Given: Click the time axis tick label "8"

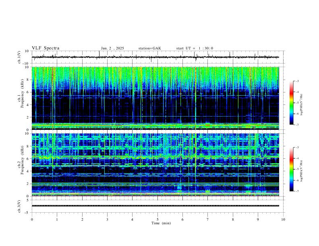Looking at the screenshot, I should pos(233,219).
